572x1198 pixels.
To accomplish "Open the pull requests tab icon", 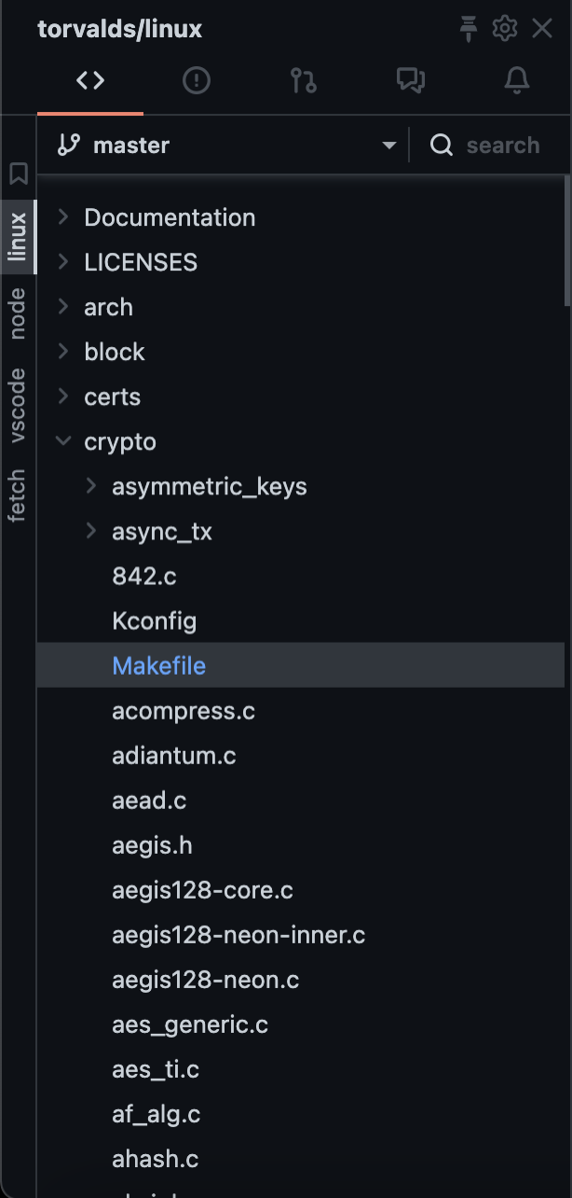I will coord(303,81).
